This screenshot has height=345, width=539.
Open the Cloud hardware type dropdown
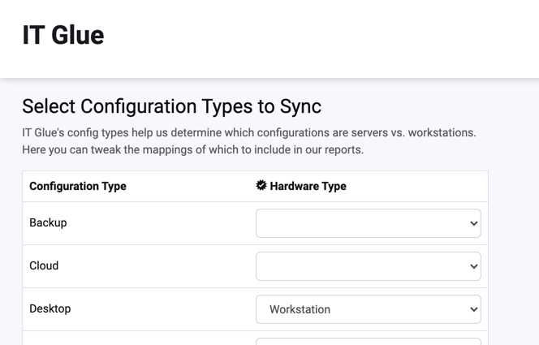[369, 266]
